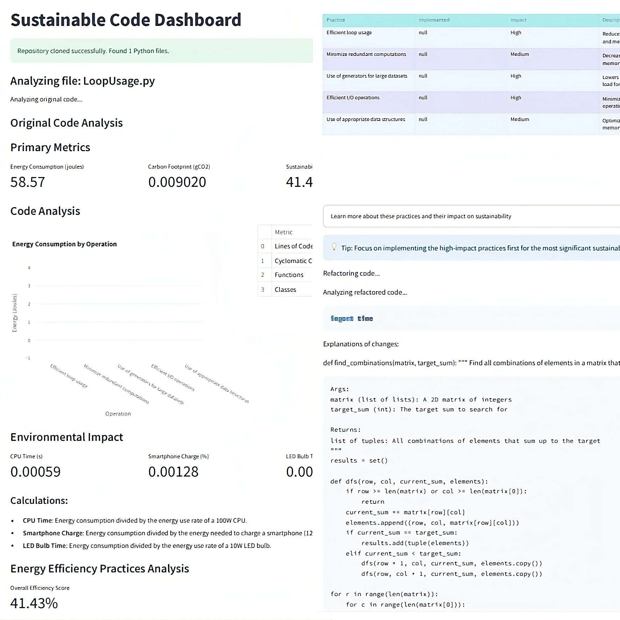This screenshot has width=620, height=620.
Task: Sort the Practice column header
Action: (334, 20)
